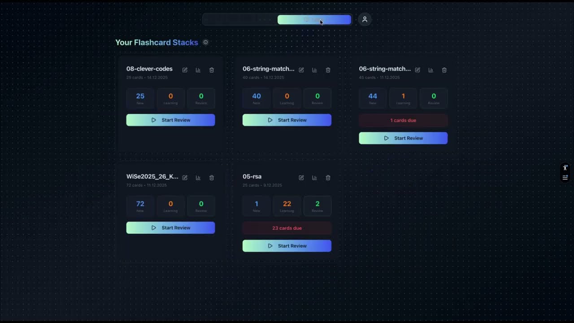Start Review for WiSe2025_26_K... stack

[170, 227]
